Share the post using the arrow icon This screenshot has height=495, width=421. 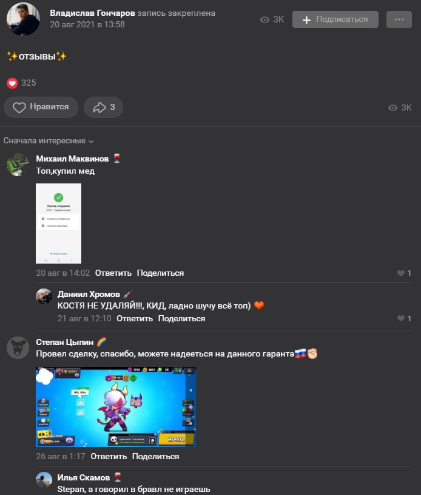[104, 108]
